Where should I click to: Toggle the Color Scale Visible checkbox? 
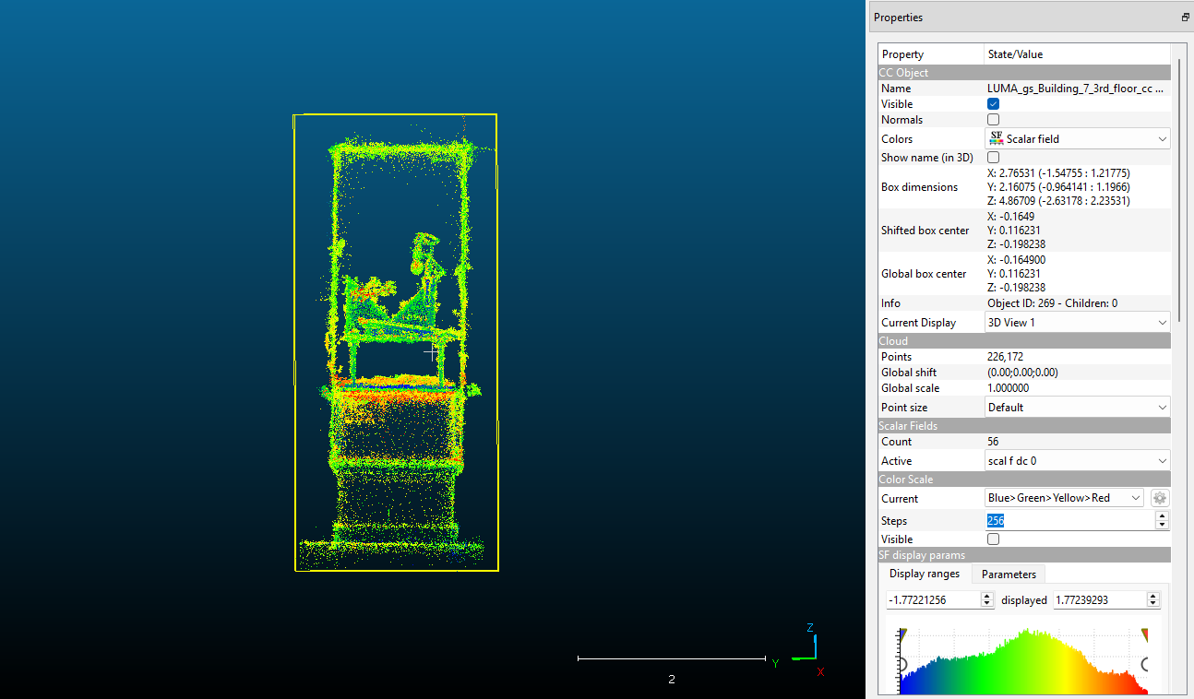(993, 539)
